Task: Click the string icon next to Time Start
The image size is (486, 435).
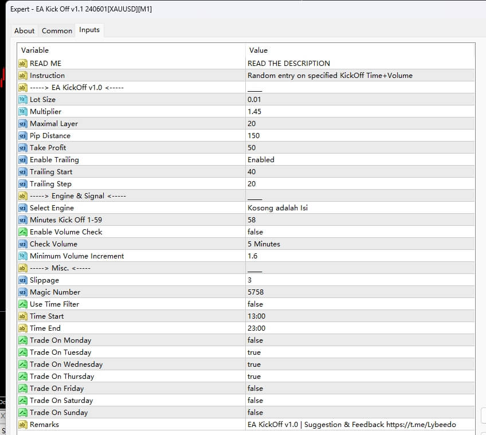Action: (x=23, y=316)
